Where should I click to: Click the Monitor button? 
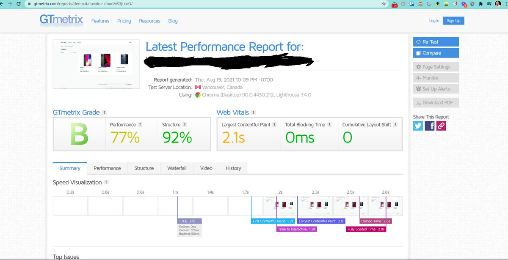coord(436,78)
